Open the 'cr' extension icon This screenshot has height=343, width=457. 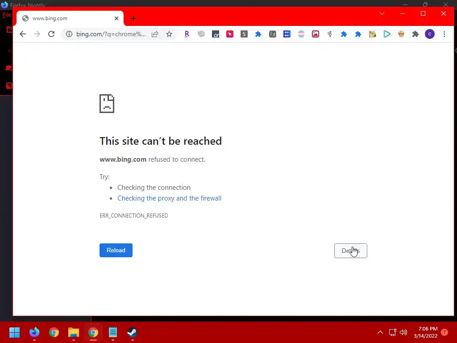[216, 34]
